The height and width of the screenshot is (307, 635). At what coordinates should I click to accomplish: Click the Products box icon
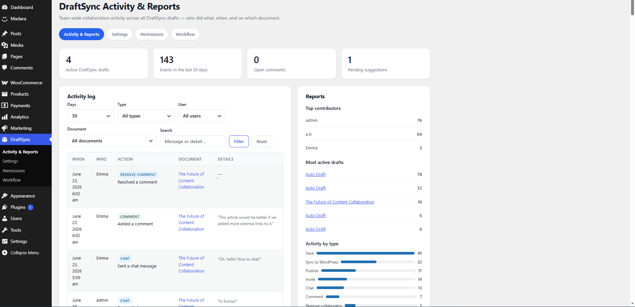pyautogui.click(x=5, y=94)
